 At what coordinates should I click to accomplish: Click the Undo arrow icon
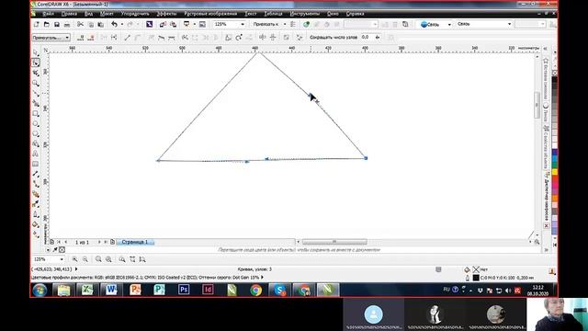point(114,25)
